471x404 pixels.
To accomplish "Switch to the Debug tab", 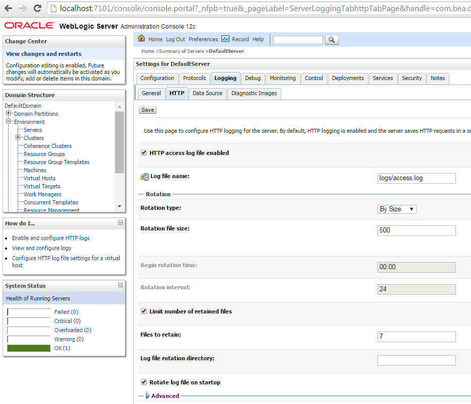I will pyautogui.click(x=253, y=78).
